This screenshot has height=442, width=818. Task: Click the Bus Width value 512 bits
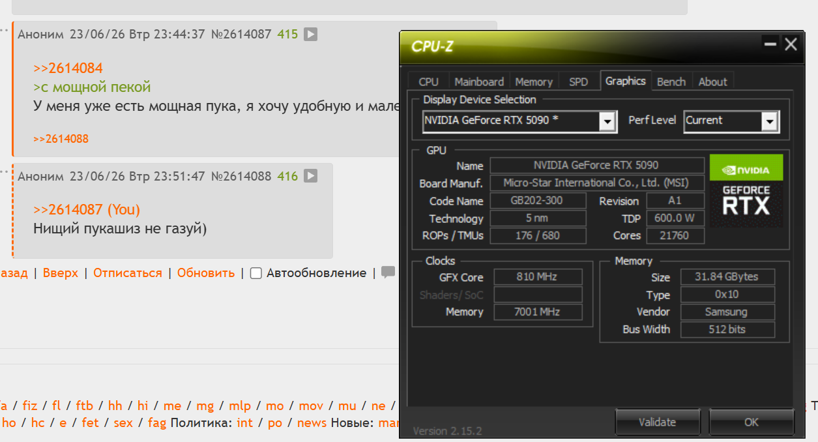click(727, 330)
